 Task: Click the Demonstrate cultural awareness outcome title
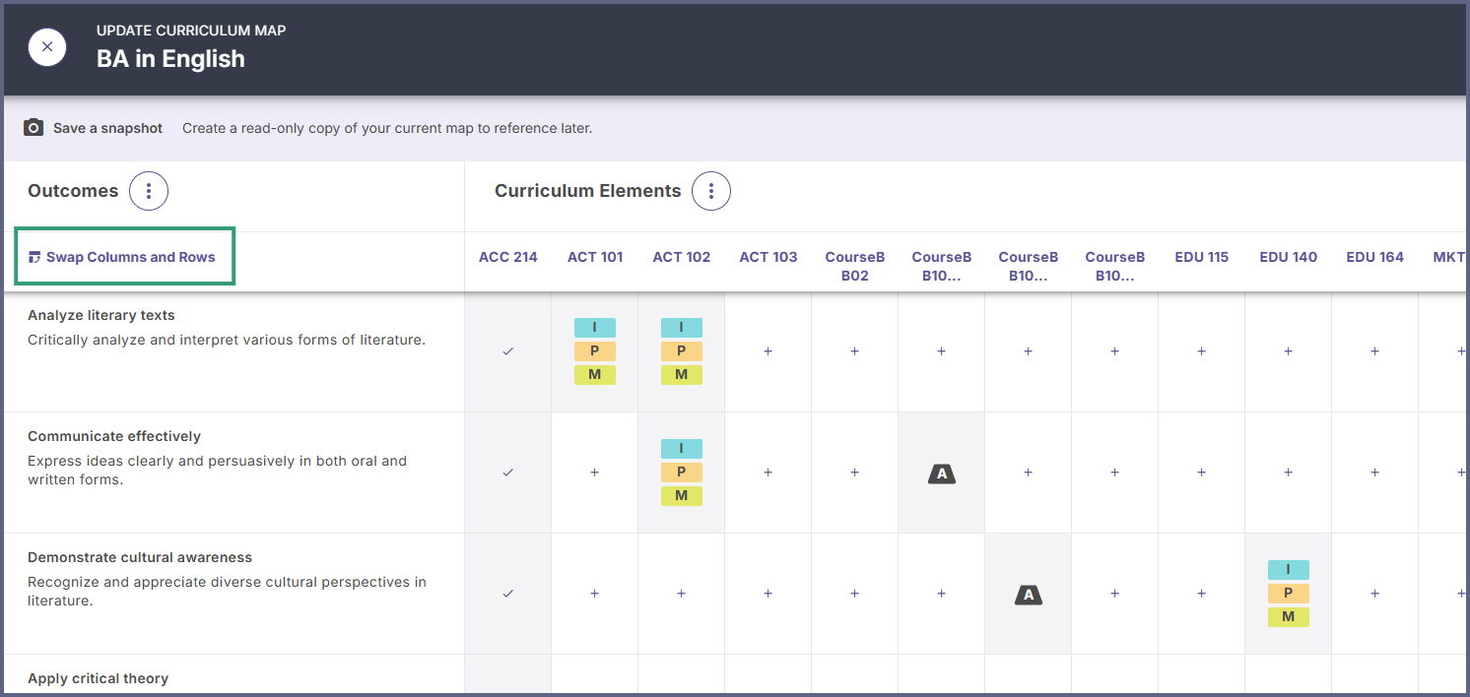tap(140, 558)
